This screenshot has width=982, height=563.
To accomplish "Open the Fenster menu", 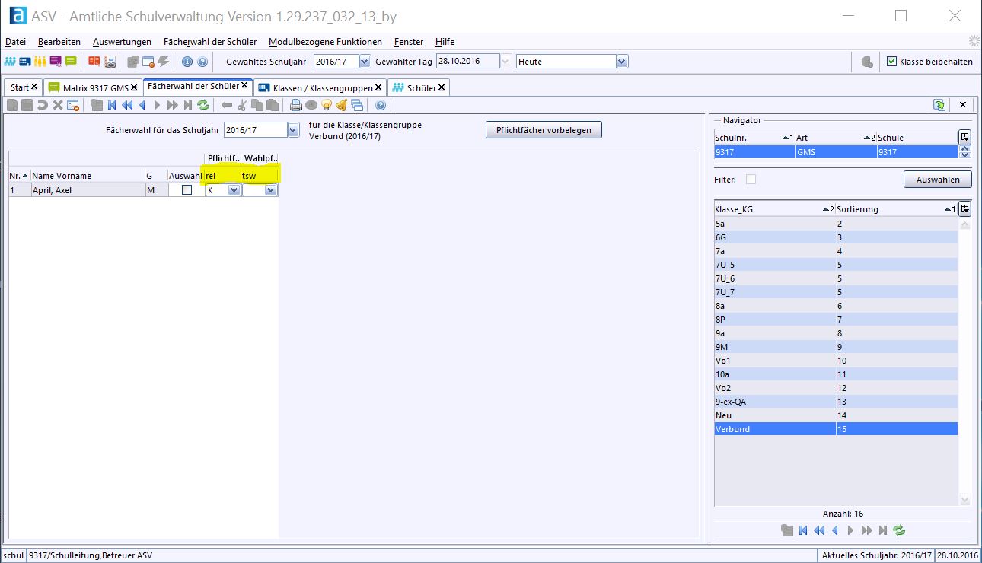I will pos(409,42).
